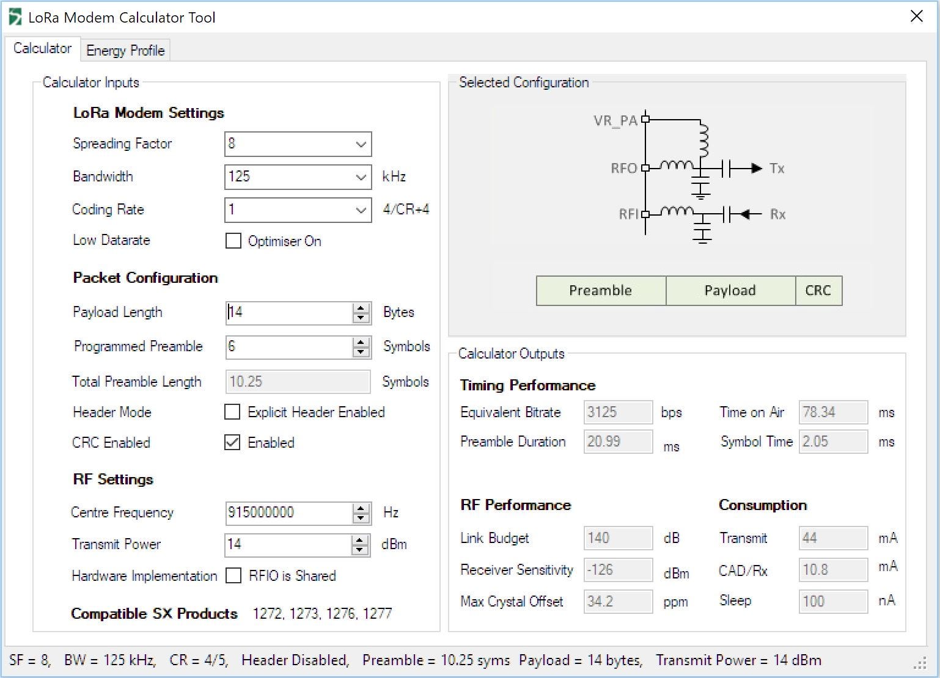Click into the Programmed Preamble field
Screen dimensions: 940x678
(x=289, y=347)
